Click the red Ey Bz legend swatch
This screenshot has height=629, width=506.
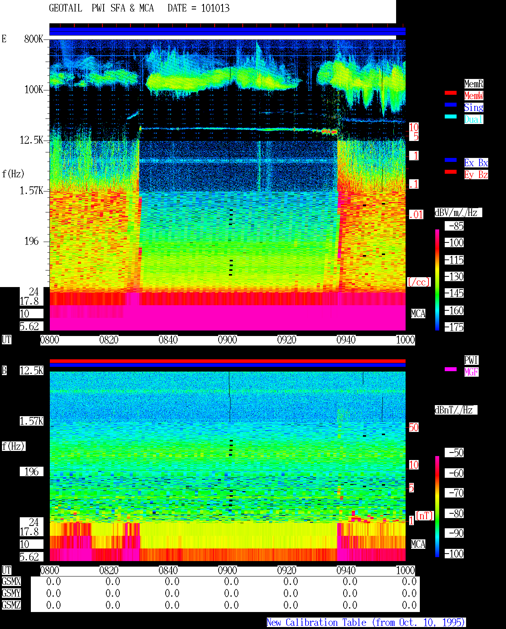pyautogui.click(x=451, y=172)
